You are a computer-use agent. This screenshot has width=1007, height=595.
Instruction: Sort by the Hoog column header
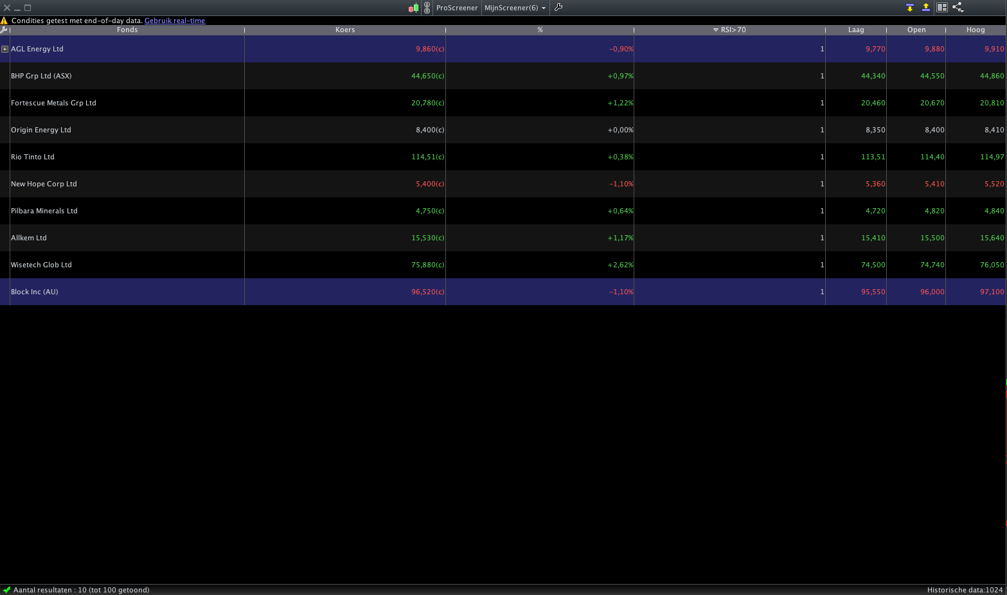click(x=976, y=30)
